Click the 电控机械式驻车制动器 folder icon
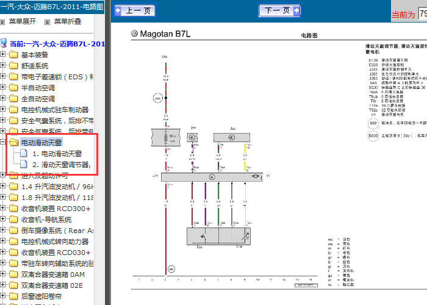 point(13,109)
